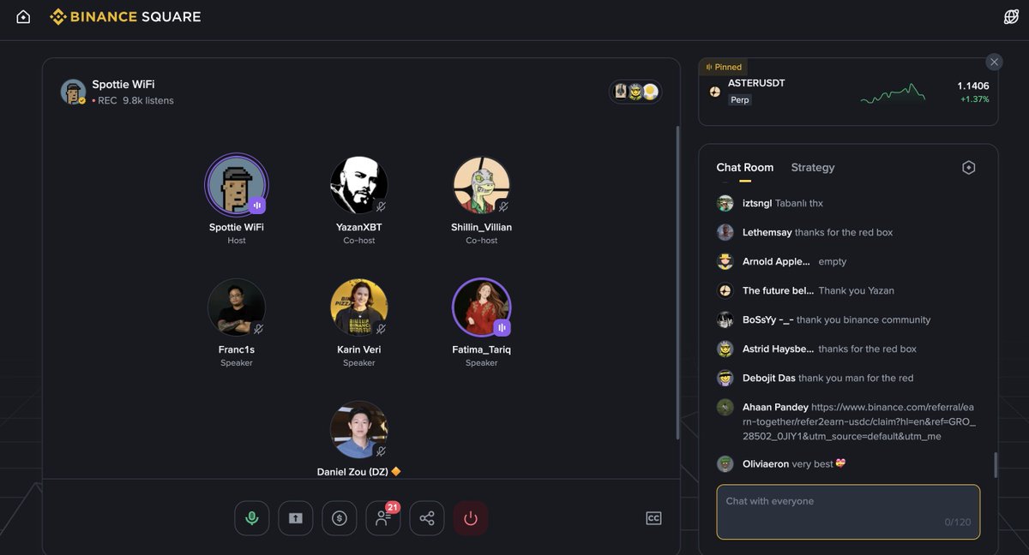Open Arnold Apple's chat avatar
1029x555 pixels.
click(725, 261)
